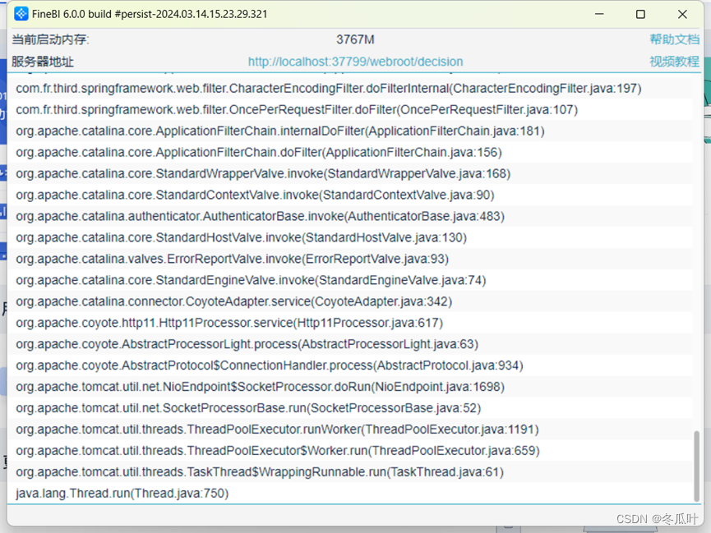Open the 帮助文档 help document link

(674, 39)
